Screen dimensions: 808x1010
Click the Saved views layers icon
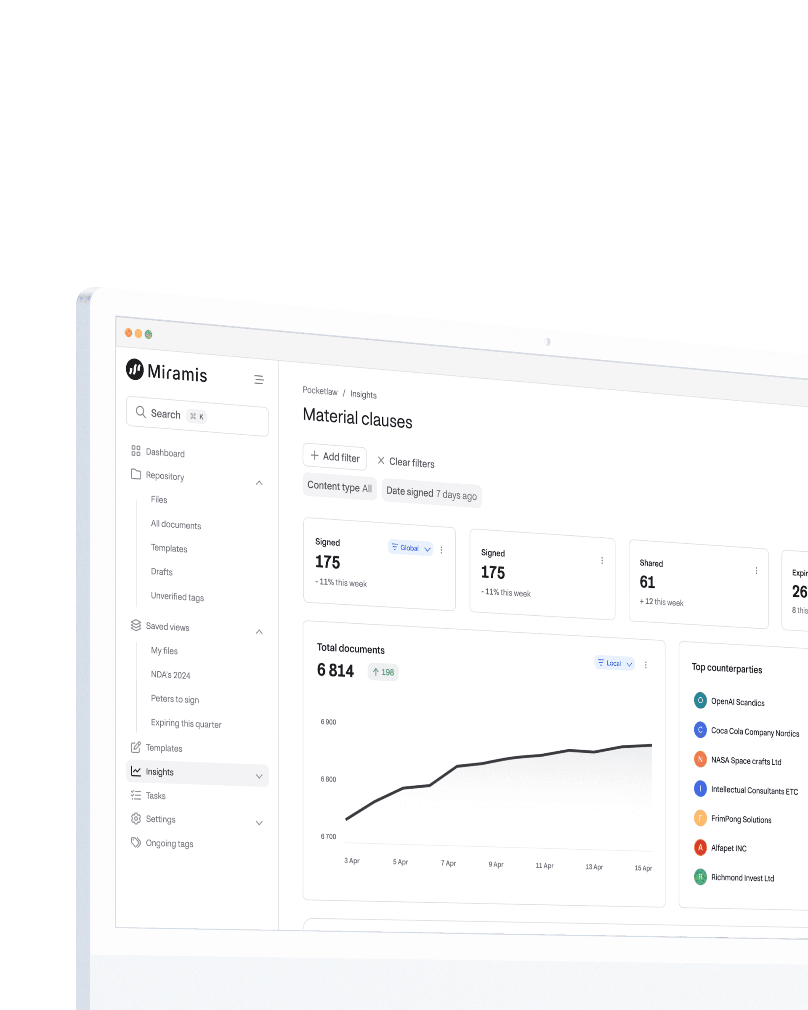pyautogui.click(x=136, y=625)
